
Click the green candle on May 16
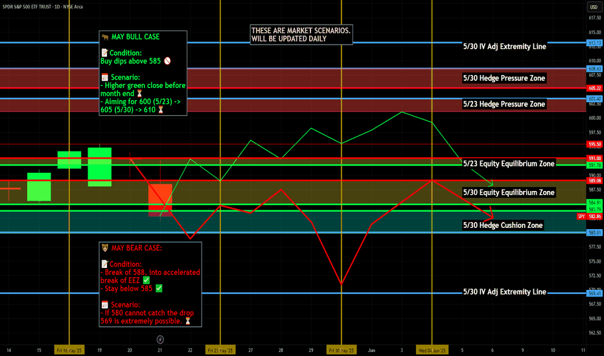click(x=69, y=160)
